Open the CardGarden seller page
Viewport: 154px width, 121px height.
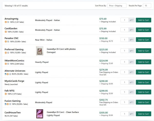pyautogui.click(x=11, y=29)
